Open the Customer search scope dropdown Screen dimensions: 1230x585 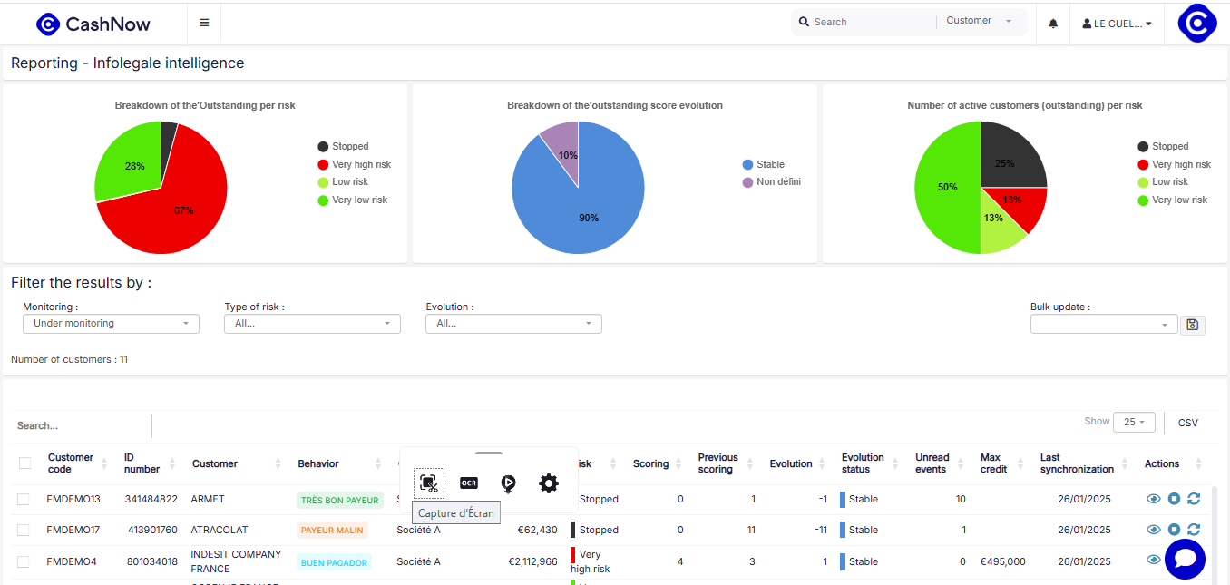tap(979, 21)
